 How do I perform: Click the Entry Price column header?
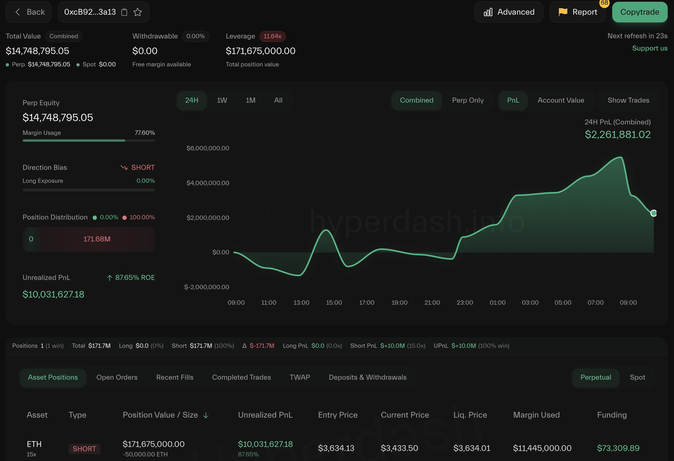point(338,415)
